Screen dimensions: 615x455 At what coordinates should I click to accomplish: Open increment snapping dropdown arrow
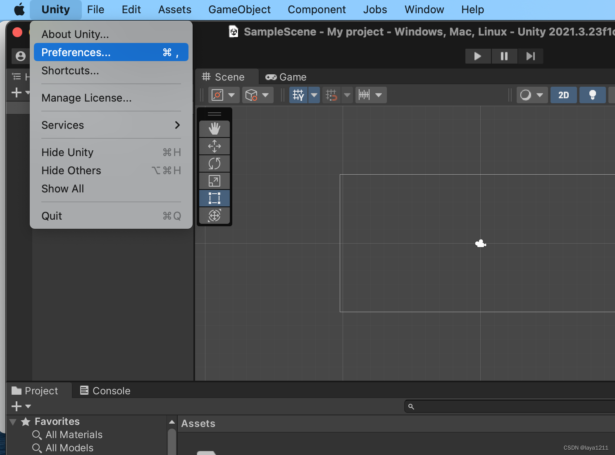[379, 95]
